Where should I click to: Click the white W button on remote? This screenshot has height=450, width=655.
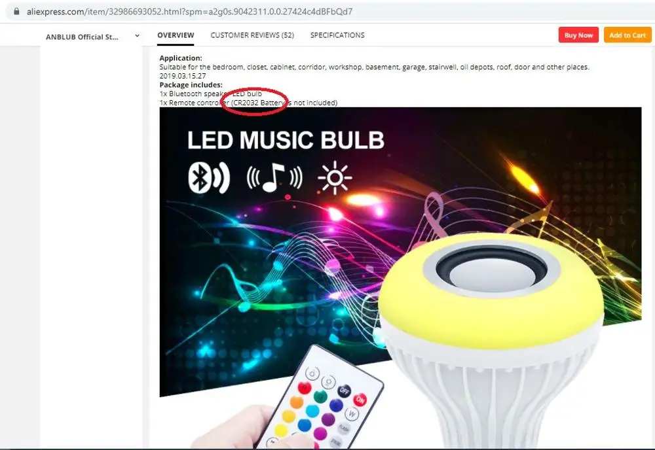[x=352, y=414]
